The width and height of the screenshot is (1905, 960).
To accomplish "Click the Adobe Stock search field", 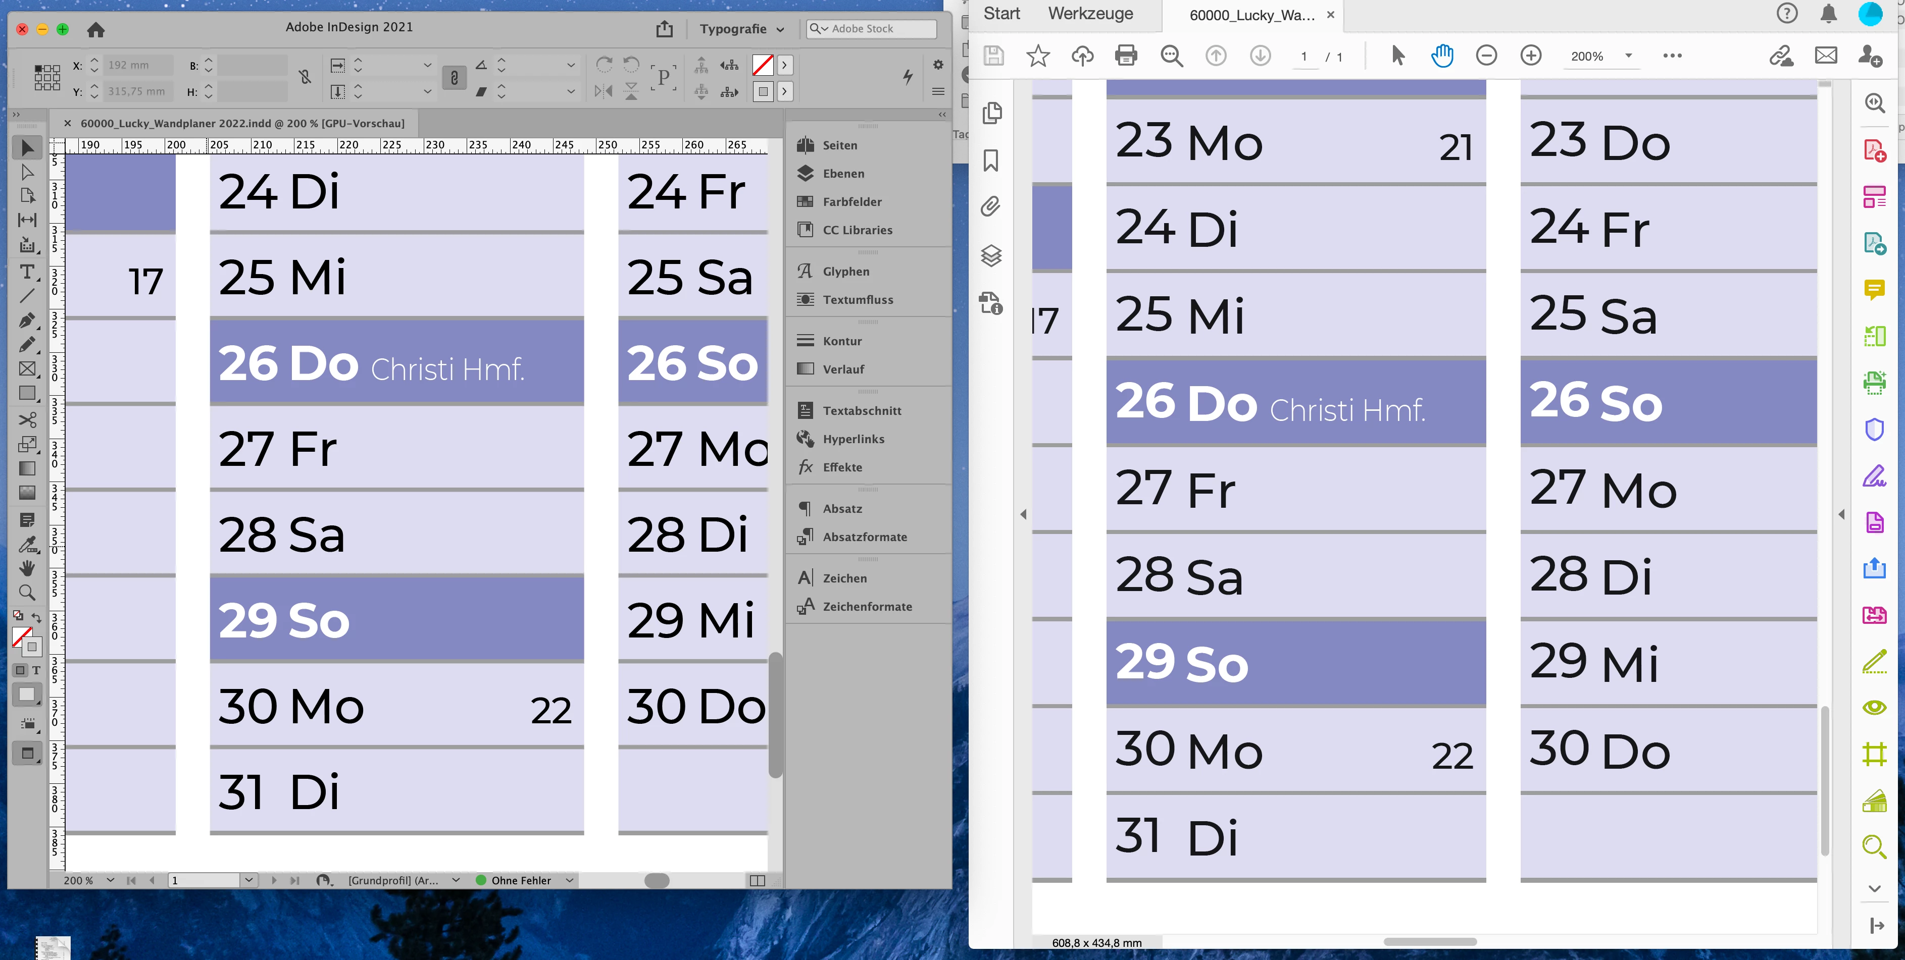I will pos(880,29).
